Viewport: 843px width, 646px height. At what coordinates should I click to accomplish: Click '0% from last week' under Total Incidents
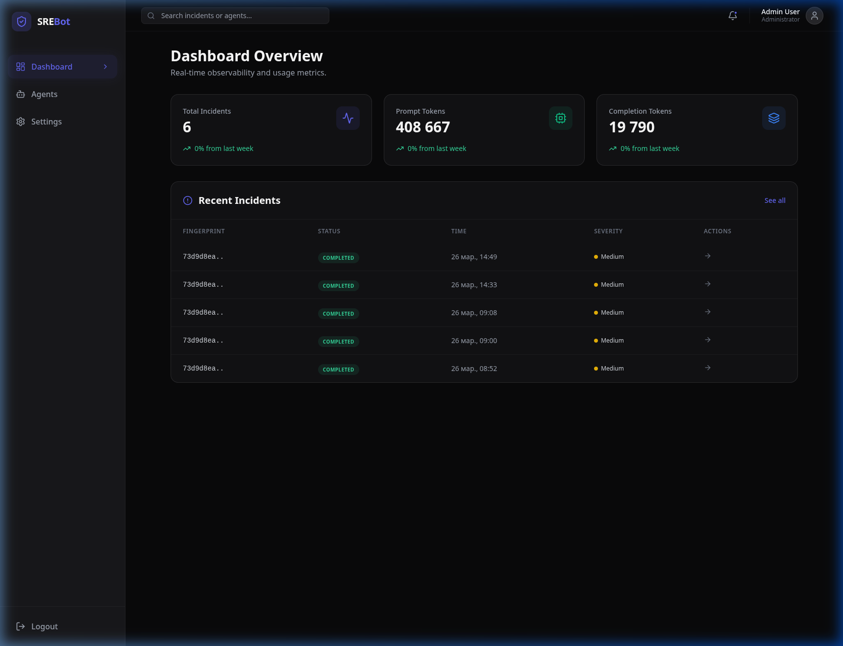pos(224,149)
